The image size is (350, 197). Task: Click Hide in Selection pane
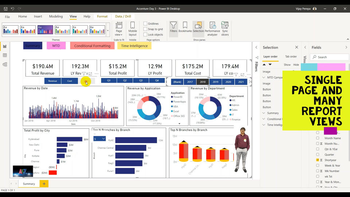click(x=296, y=65)
